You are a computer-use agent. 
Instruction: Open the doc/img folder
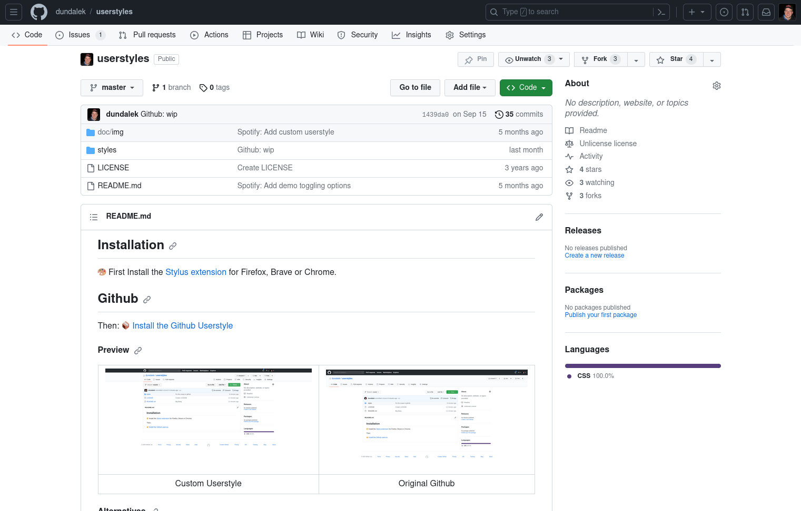click(111, 132)
